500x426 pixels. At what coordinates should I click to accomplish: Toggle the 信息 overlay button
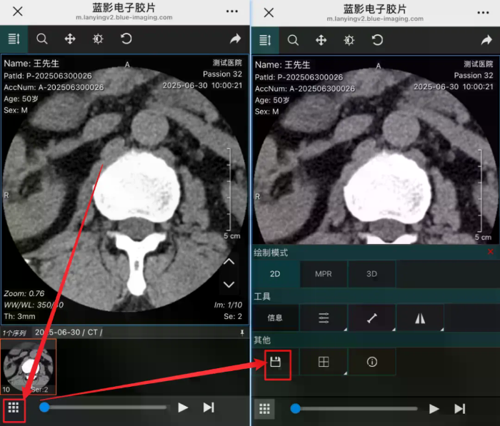click(275, 318)
